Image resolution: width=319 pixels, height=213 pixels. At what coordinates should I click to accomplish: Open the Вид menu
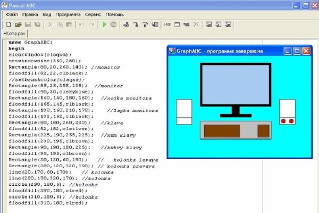pyautogui.click(x=48, y=14)
